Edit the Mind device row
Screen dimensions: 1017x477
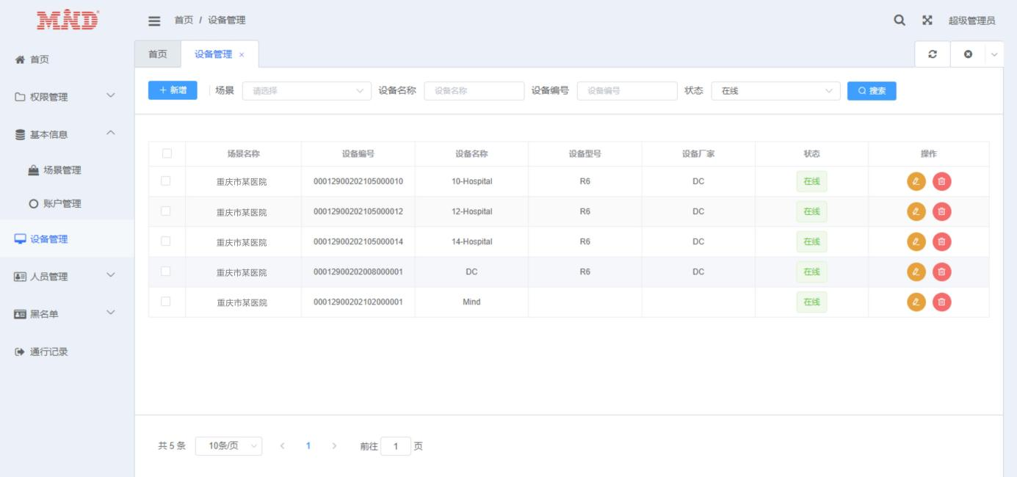[x=916, y=302]
